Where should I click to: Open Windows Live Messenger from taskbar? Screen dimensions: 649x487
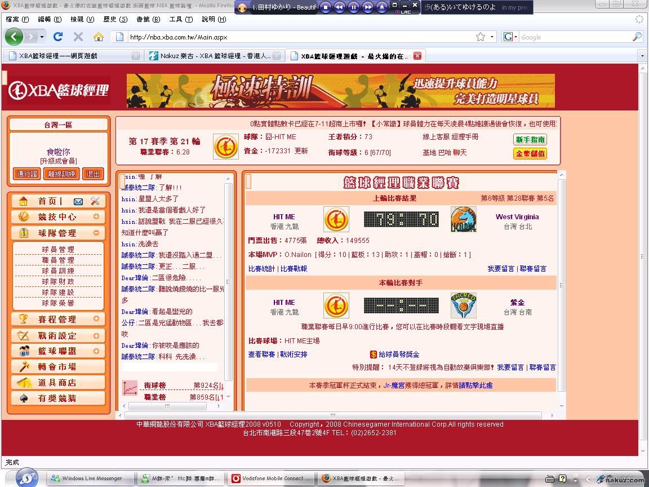(90, 479)
